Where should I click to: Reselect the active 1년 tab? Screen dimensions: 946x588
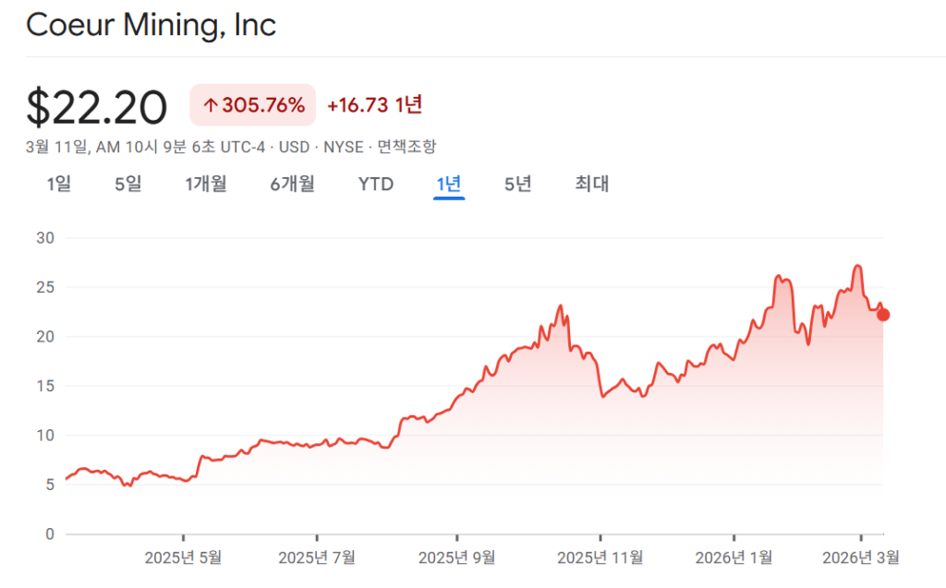pyautogui.click(x=447, y=184)
